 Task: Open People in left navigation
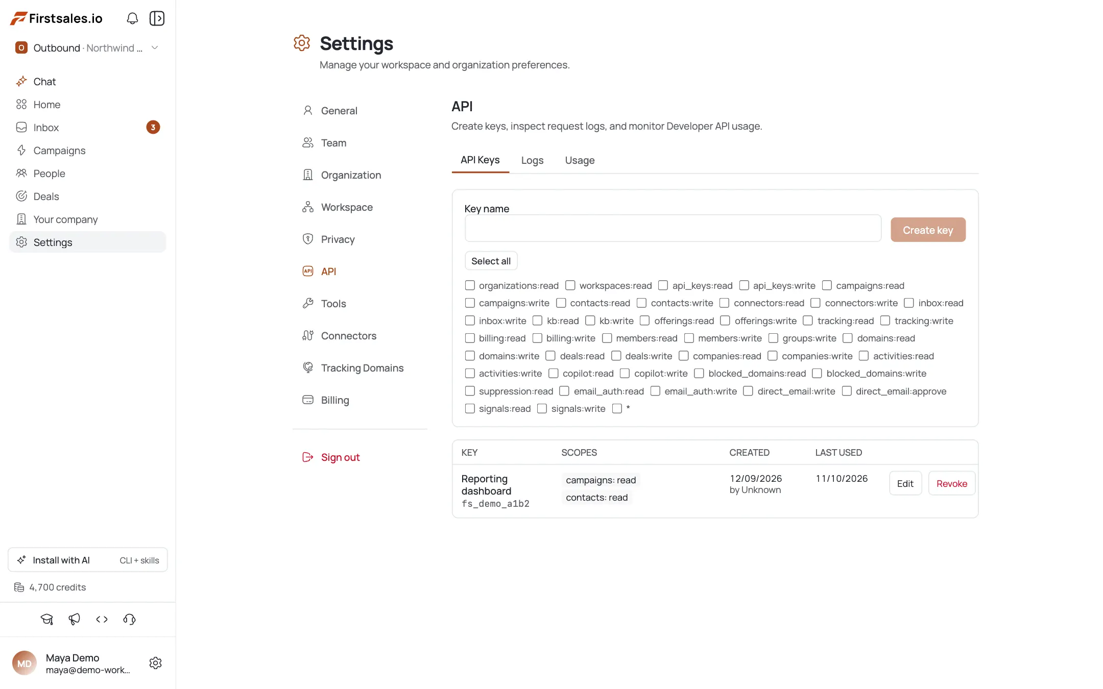88,174
